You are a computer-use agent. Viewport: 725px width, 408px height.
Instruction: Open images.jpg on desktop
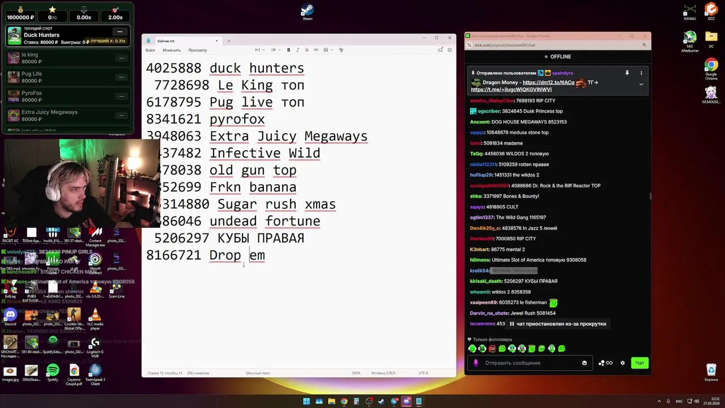[10, 373]
